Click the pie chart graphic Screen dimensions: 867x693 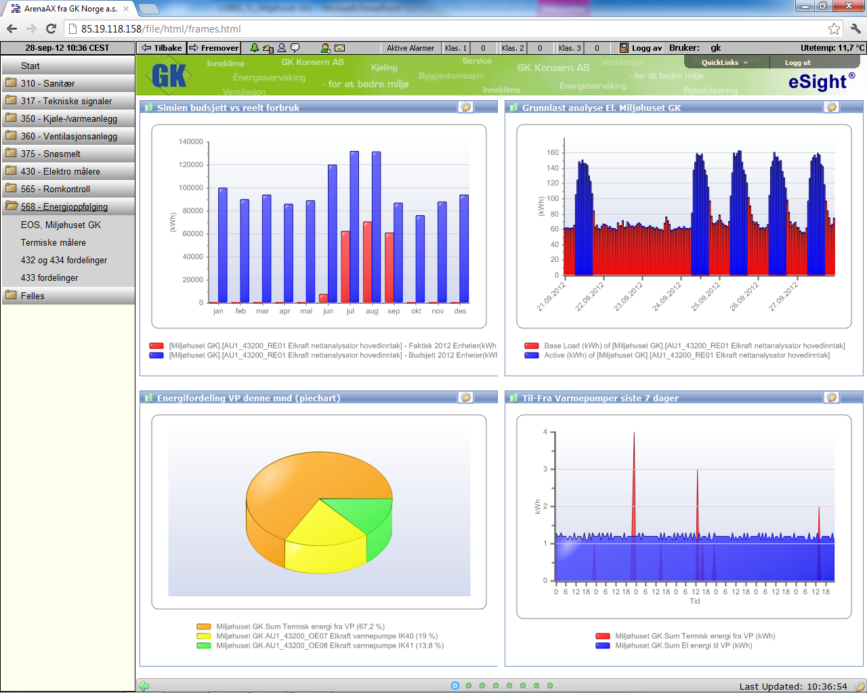(x=319, y=512)
